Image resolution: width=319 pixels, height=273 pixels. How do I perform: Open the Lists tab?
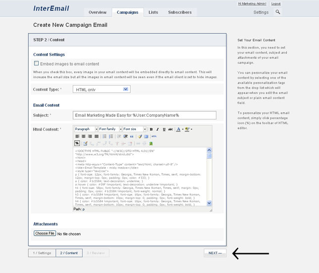(153, 12)
